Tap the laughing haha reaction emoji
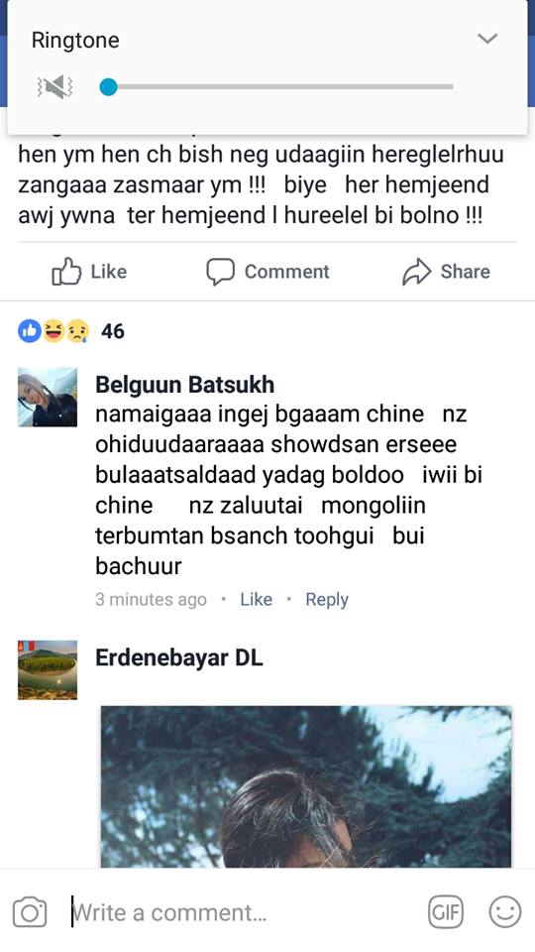This screenshot has height=952, width=535. pos(53,331)
